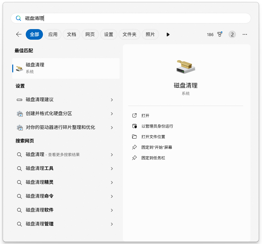Image resolution: width=262 pixels, height=244 pixels.
Task: Open the three-dot more options menu
Action: (245, 34)
